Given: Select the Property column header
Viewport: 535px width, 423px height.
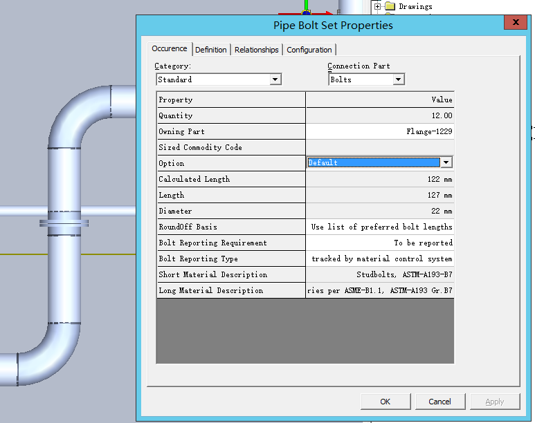Looking at the screenshot, I should tap(231, 100).
